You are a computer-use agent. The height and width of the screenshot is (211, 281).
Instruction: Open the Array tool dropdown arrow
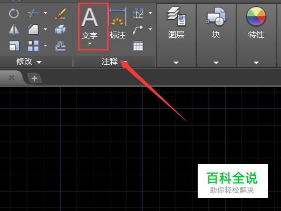(45, 46)
